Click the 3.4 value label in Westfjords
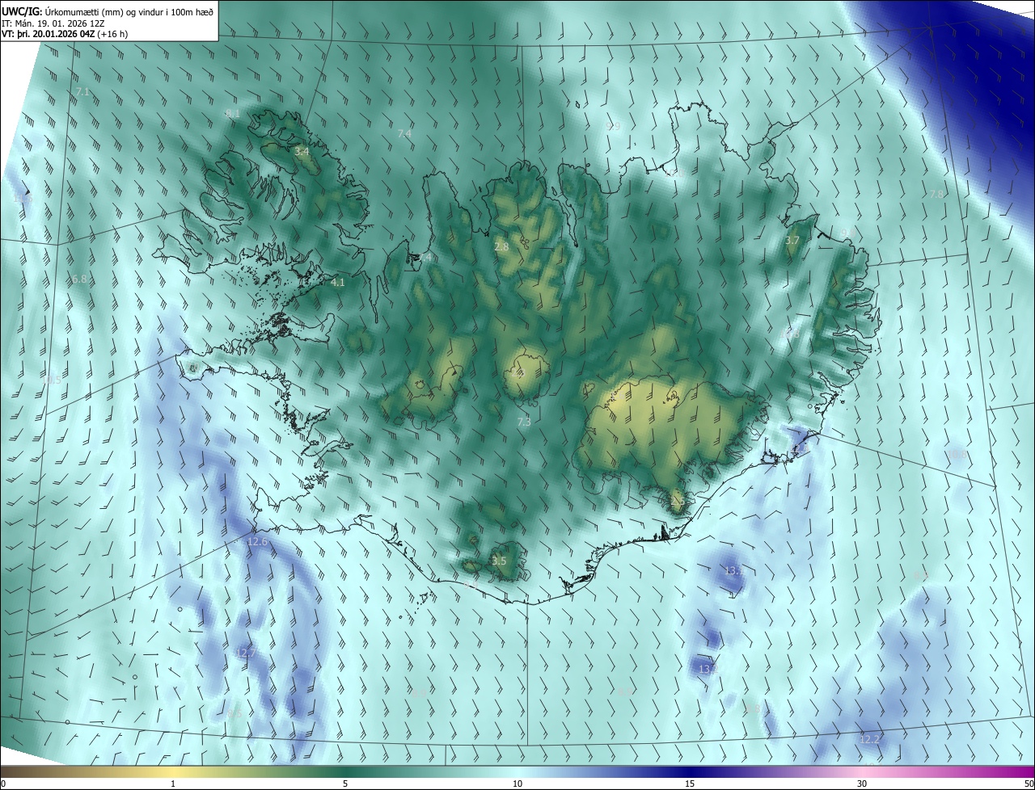The image size is (1035, 790). [302, 151]
